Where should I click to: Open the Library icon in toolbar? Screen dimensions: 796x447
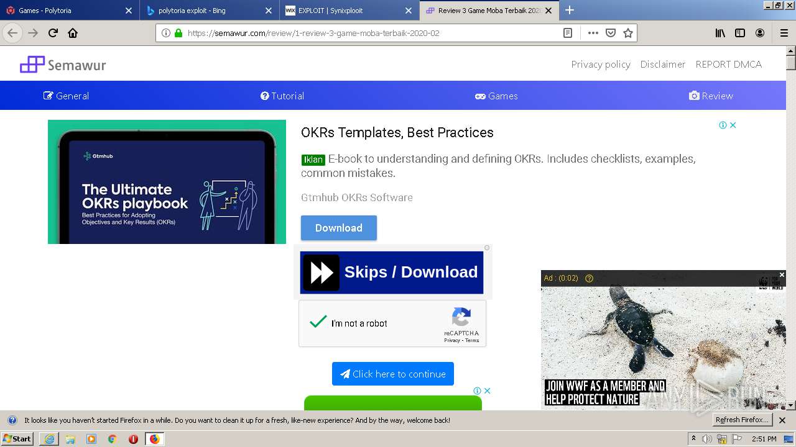click(x=720, y=33)
